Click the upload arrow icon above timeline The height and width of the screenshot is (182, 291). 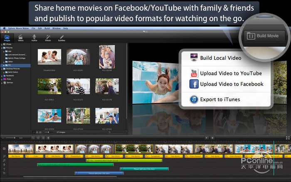[x=48, y=138]
